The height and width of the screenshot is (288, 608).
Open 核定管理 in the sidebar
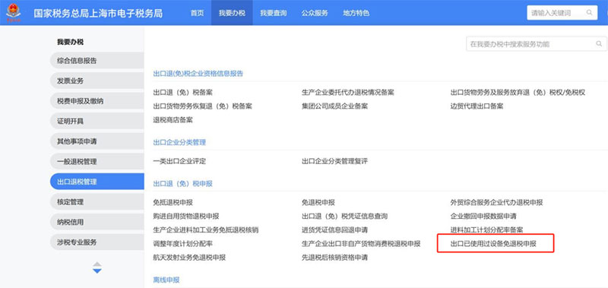pyautogui.click(x=97, y=201)
